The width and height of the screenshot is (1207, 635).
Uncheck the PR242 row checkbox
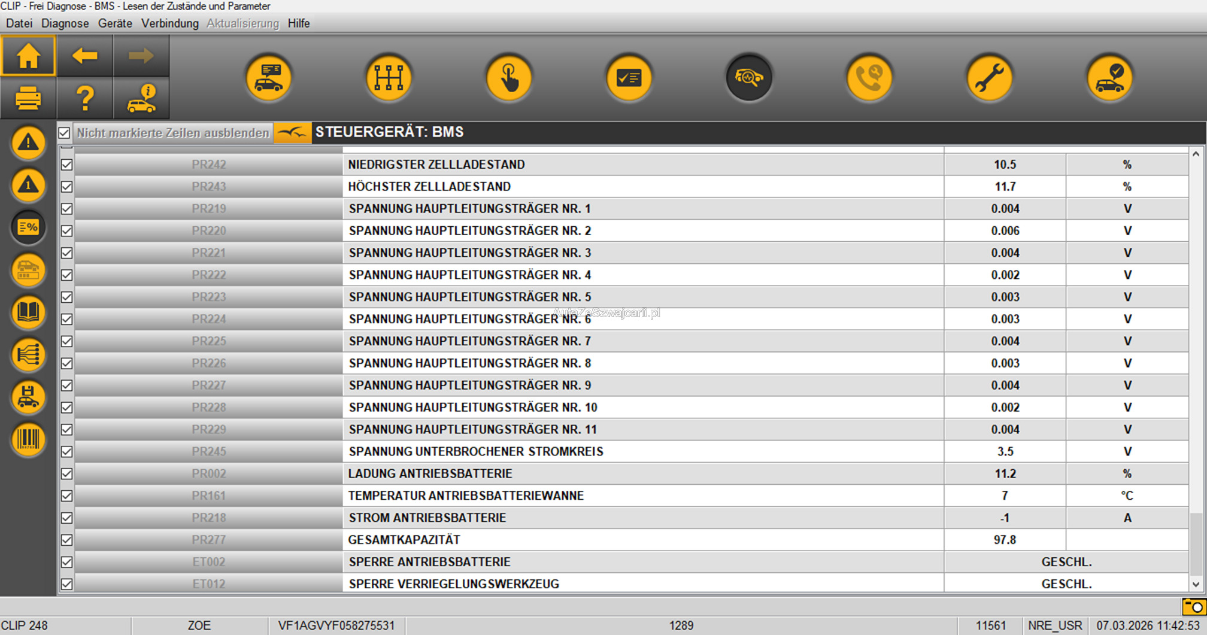[67, 165]
